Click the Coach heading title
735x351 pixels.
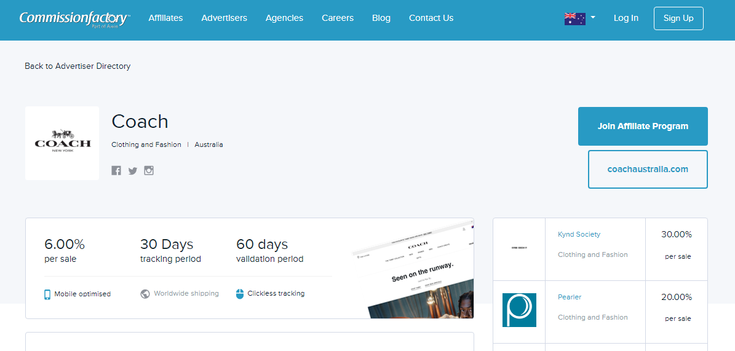[x=140, y=121]
